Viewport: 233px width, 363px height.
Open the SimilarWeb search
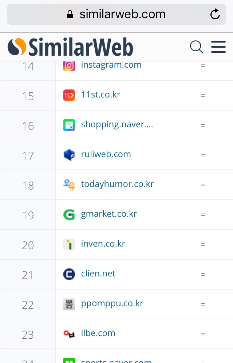tap(197, 47)
